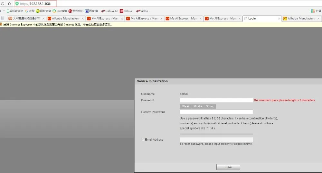Click the reset password hint text

216,144
